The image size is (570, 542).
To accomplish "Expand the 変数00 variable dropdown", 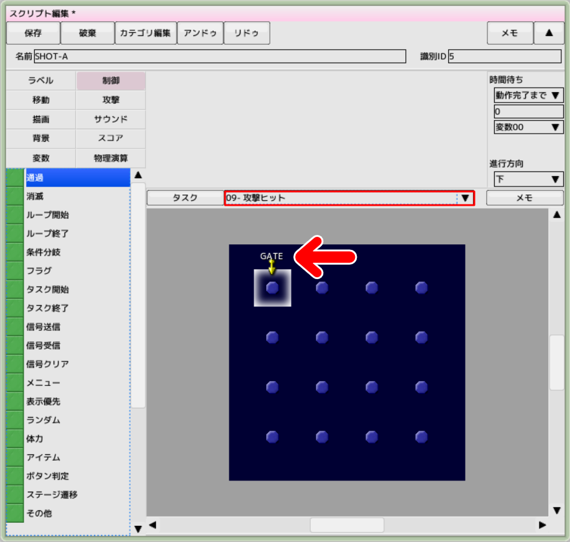I will pos(528,127).
